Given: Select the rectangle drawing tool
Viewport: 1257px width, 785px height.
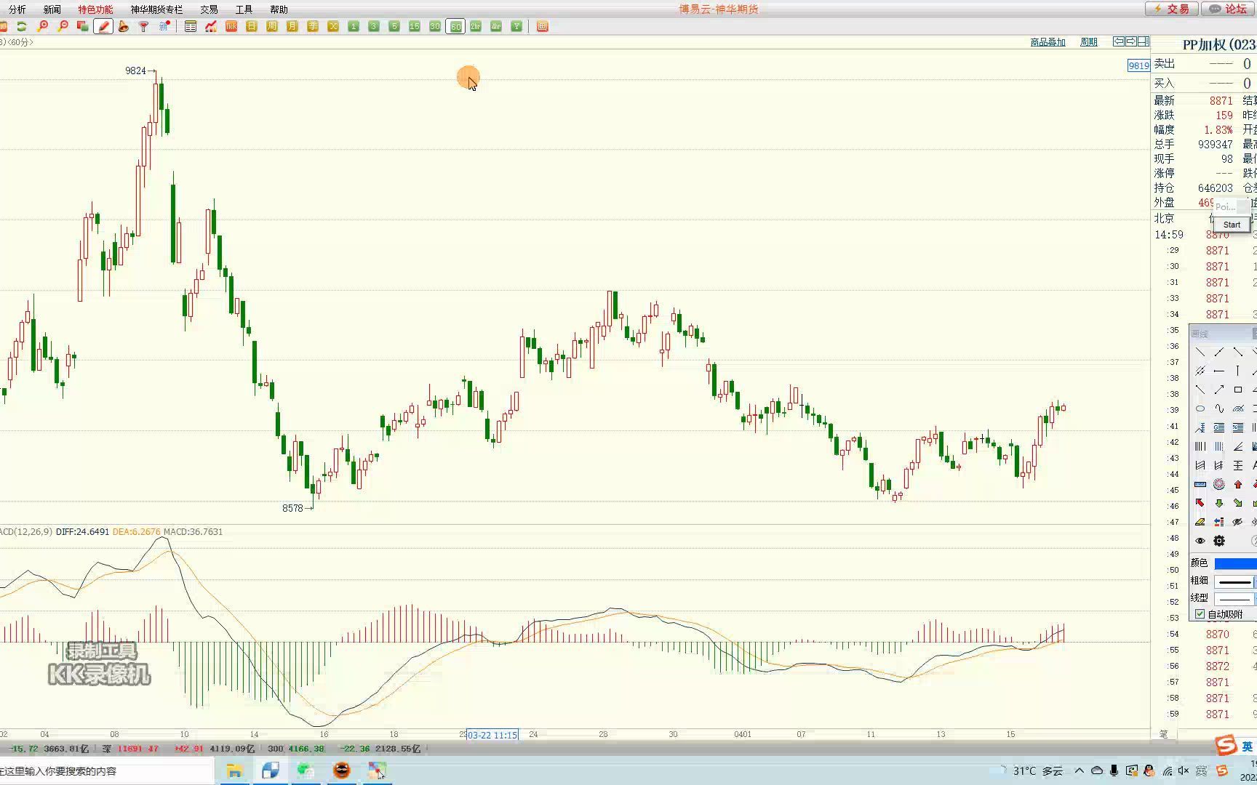Looking at the screenshot, I should point(1238,390).
